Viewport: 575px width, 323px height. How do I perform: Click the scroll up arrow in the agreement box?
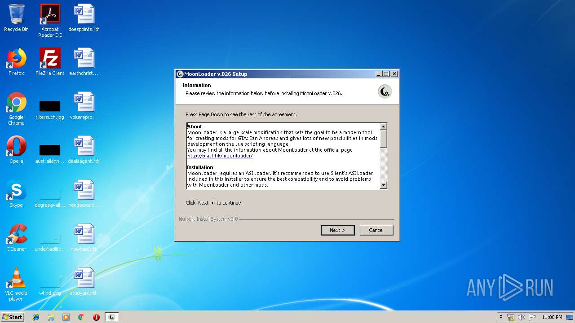pos(383,127)
